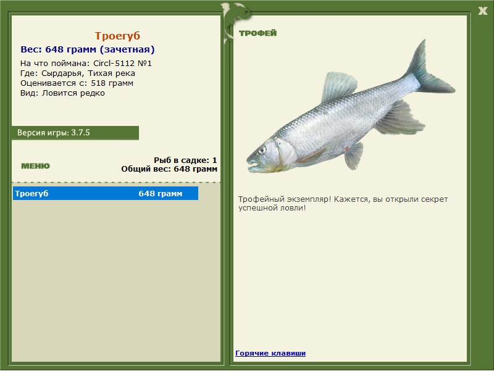Open the Горячие клавиши link

tap(270, 353)
